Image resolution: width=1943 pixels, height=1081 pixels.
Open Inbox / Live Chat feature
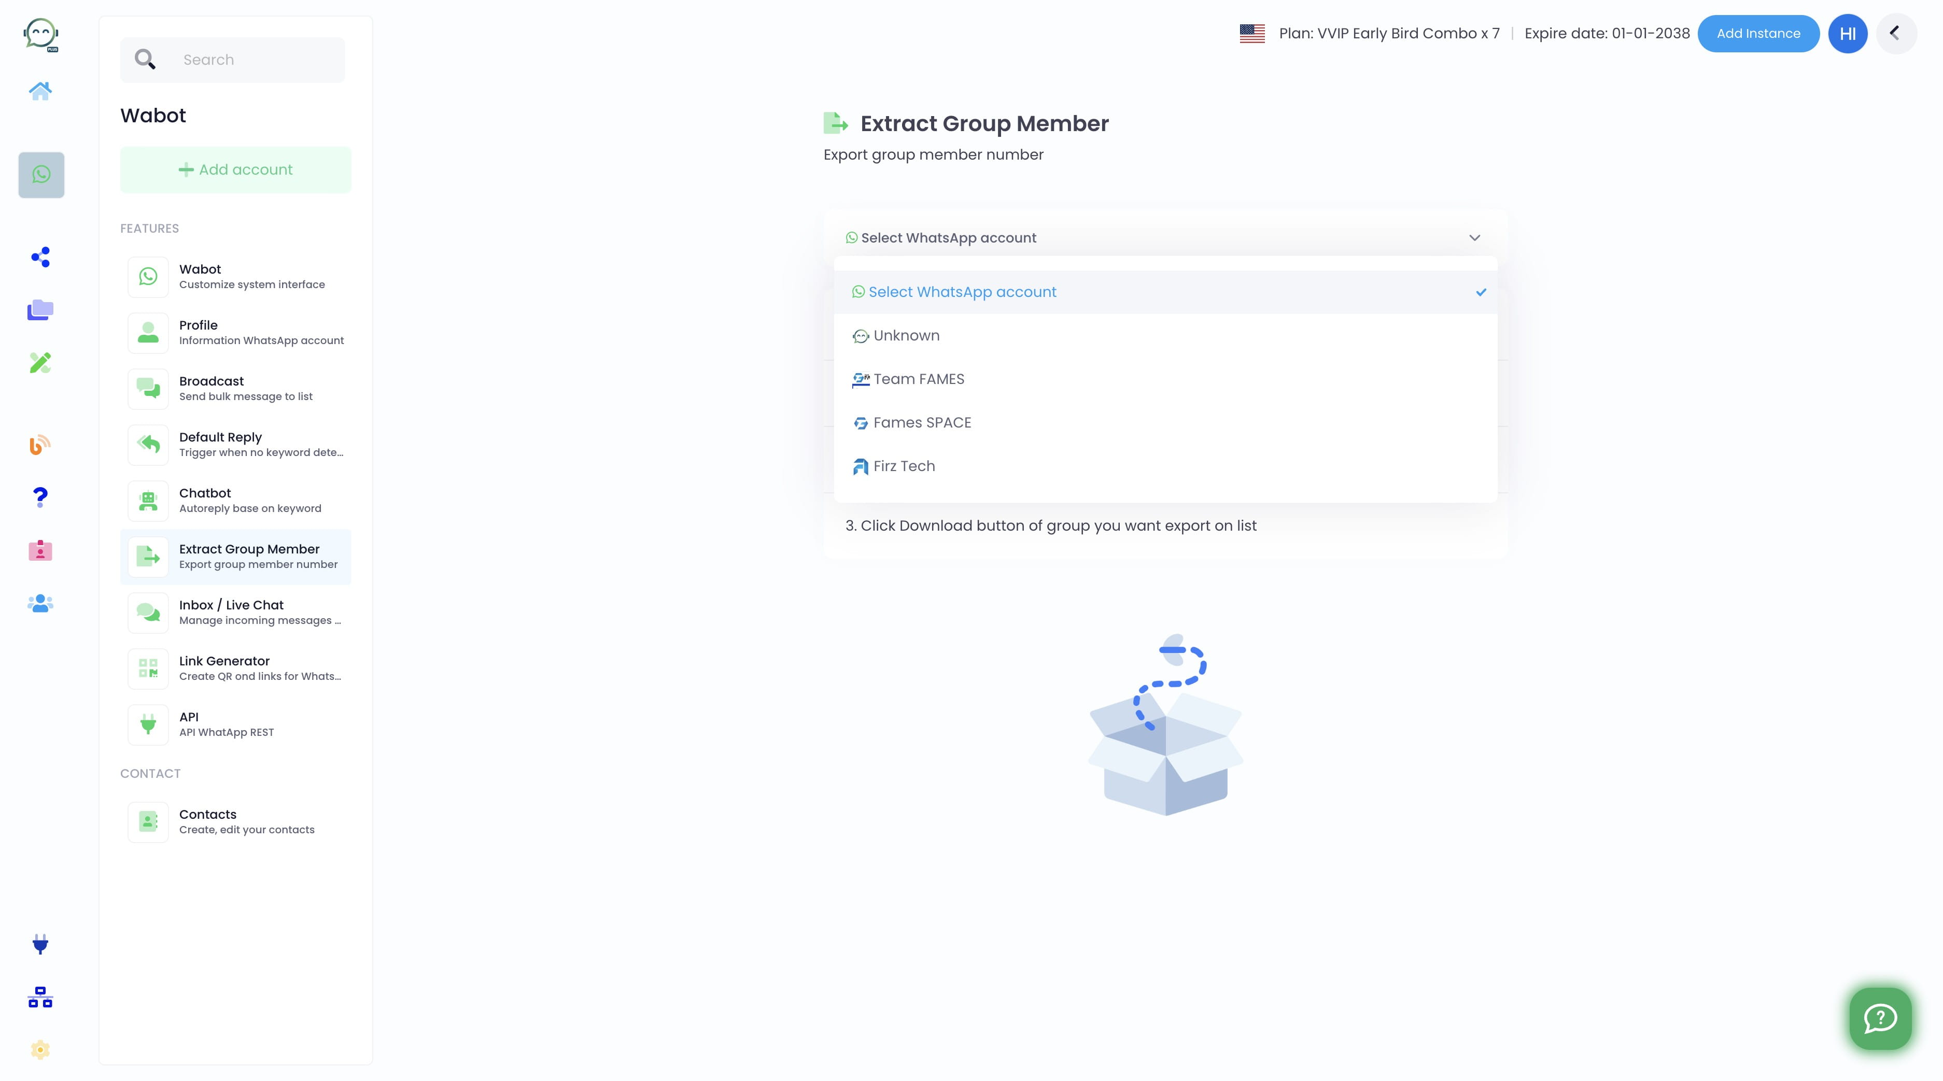click(236, 612)
